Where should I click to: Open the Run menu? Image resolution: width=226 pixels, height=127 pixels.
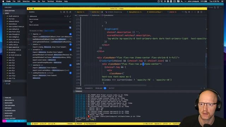(x=43, y=1)
